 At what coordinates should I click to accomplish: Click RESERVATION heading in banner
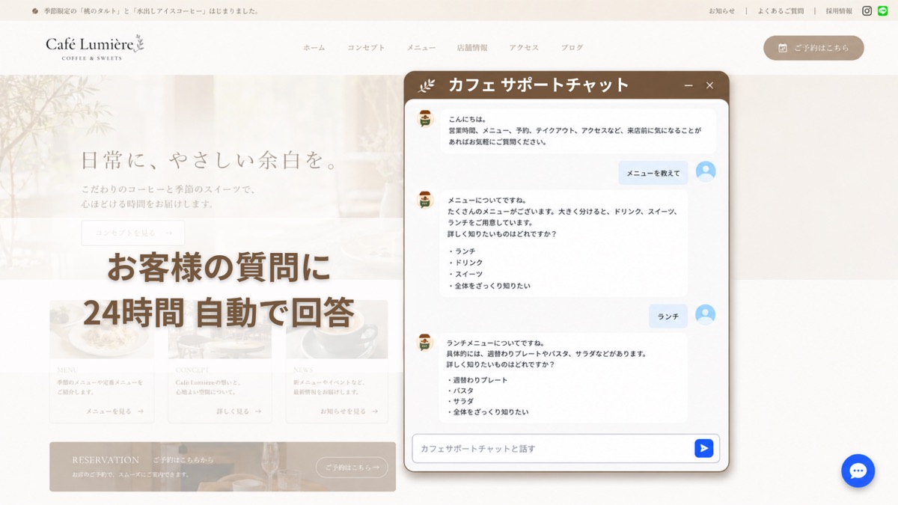click(x=106, y=460)
